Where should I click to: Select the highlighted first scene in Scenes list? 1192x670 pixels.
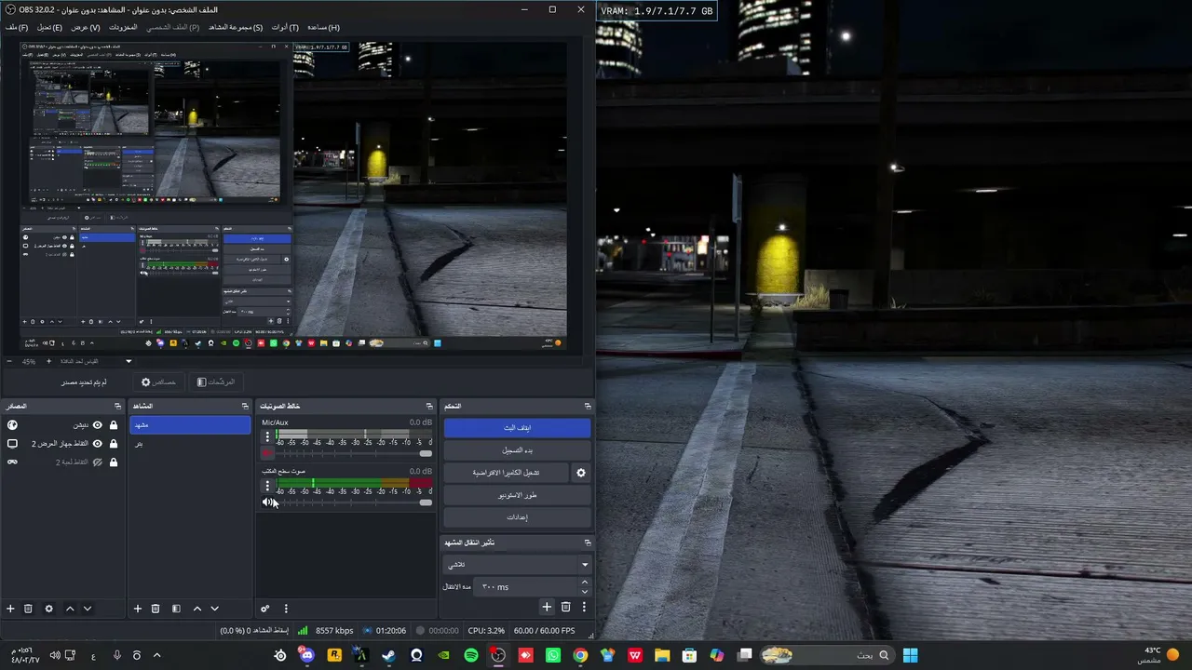(x=191, y=425)
